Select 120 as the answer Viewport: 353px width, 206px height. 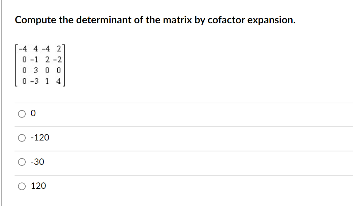coord(22,186)
